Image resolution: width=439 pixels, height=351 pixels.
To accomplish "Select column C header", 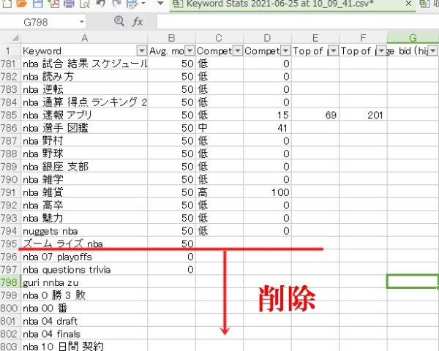I will 219,38.
